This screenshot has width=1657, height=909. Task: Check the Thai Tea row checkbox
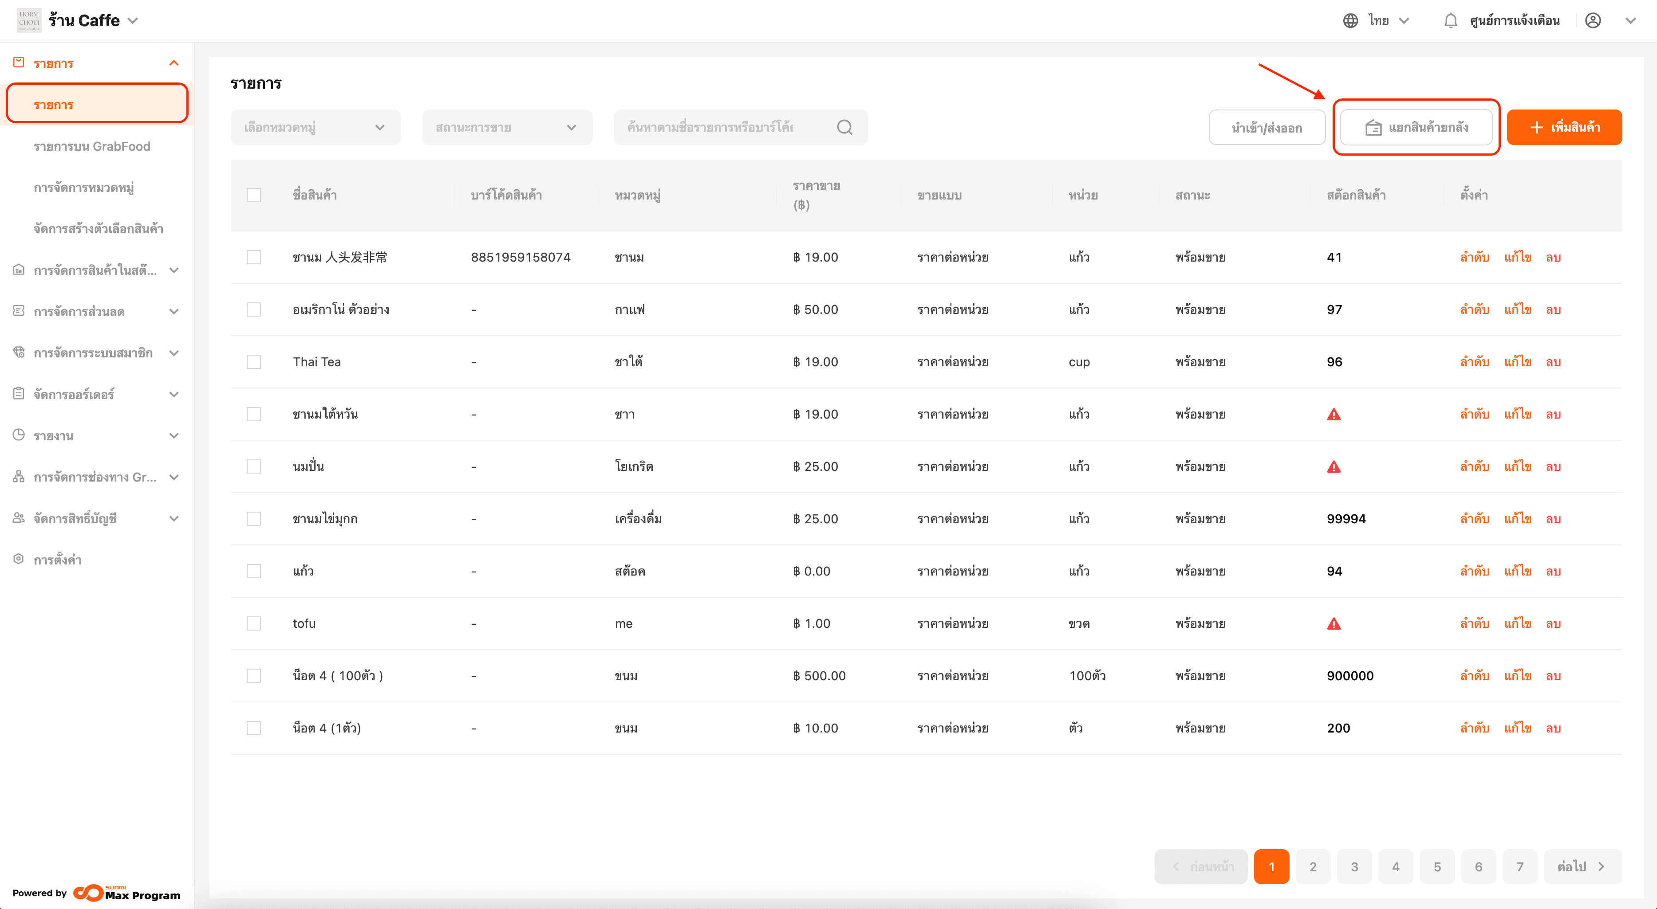point(254,362)
